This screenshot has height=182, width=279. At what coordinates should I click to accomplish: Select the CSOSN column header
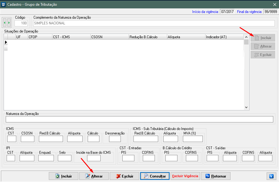tap(109, 37)
